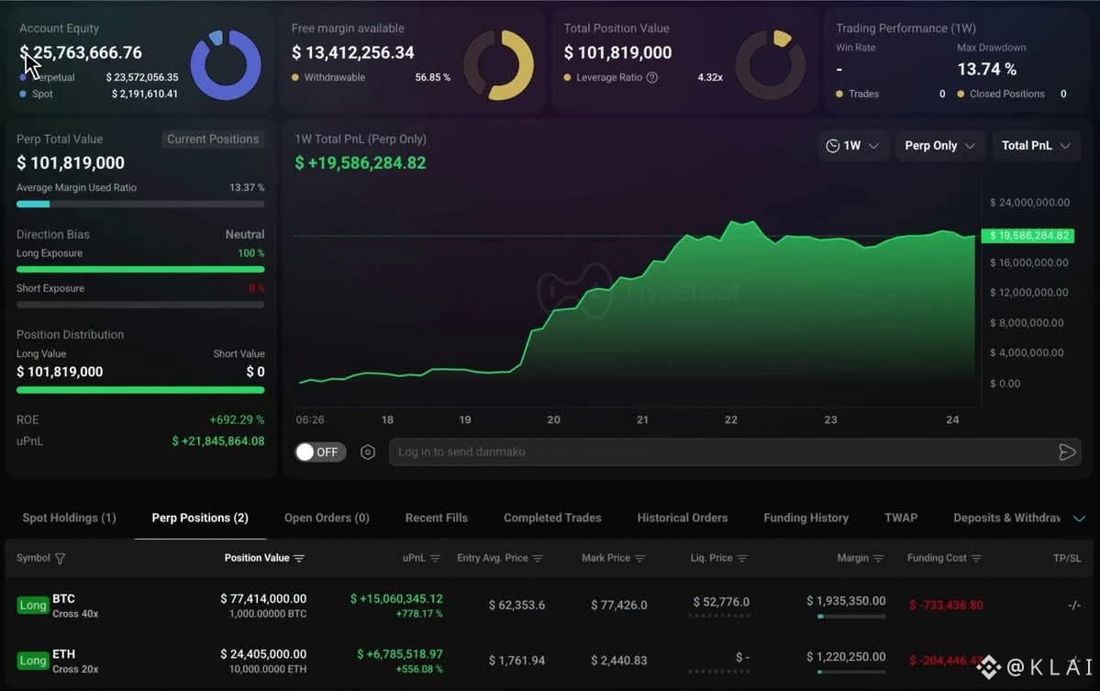The height and width of the screenshot is (691, 1100).
Task: Open Historical Orders tab
Action: click(683, 518)
